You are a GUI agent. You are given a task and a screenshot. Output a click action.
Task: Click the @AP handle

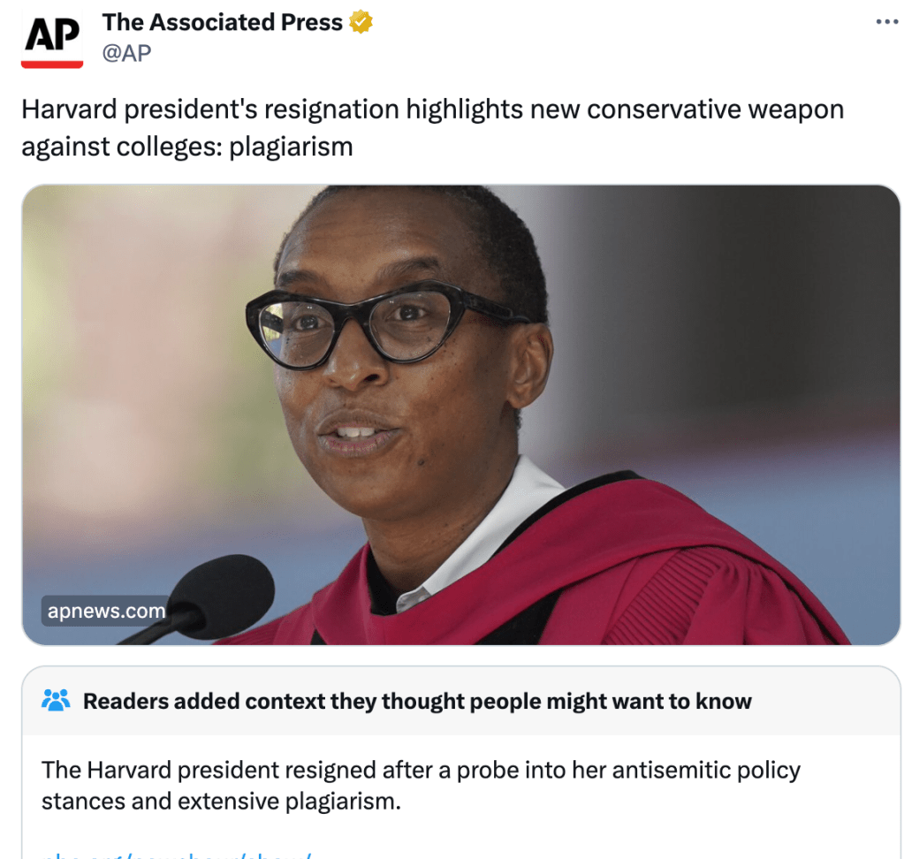[127, 53]
